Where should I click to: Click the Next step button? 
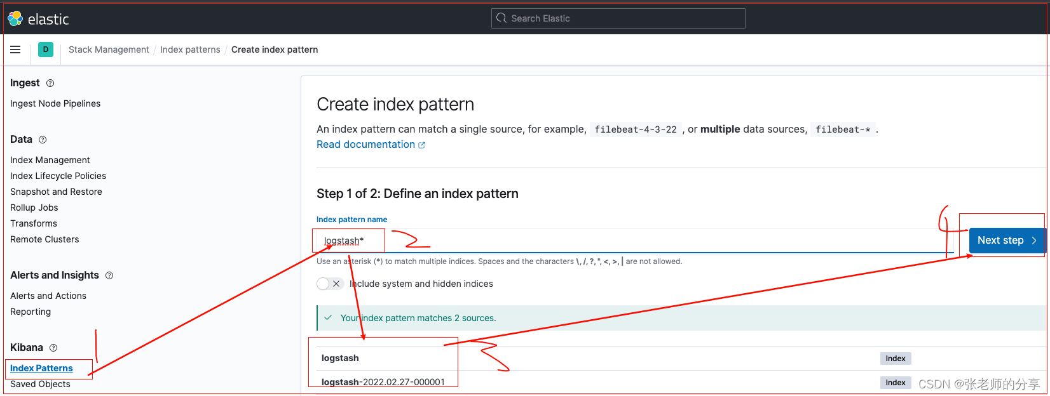click(x=1007, y=241)
